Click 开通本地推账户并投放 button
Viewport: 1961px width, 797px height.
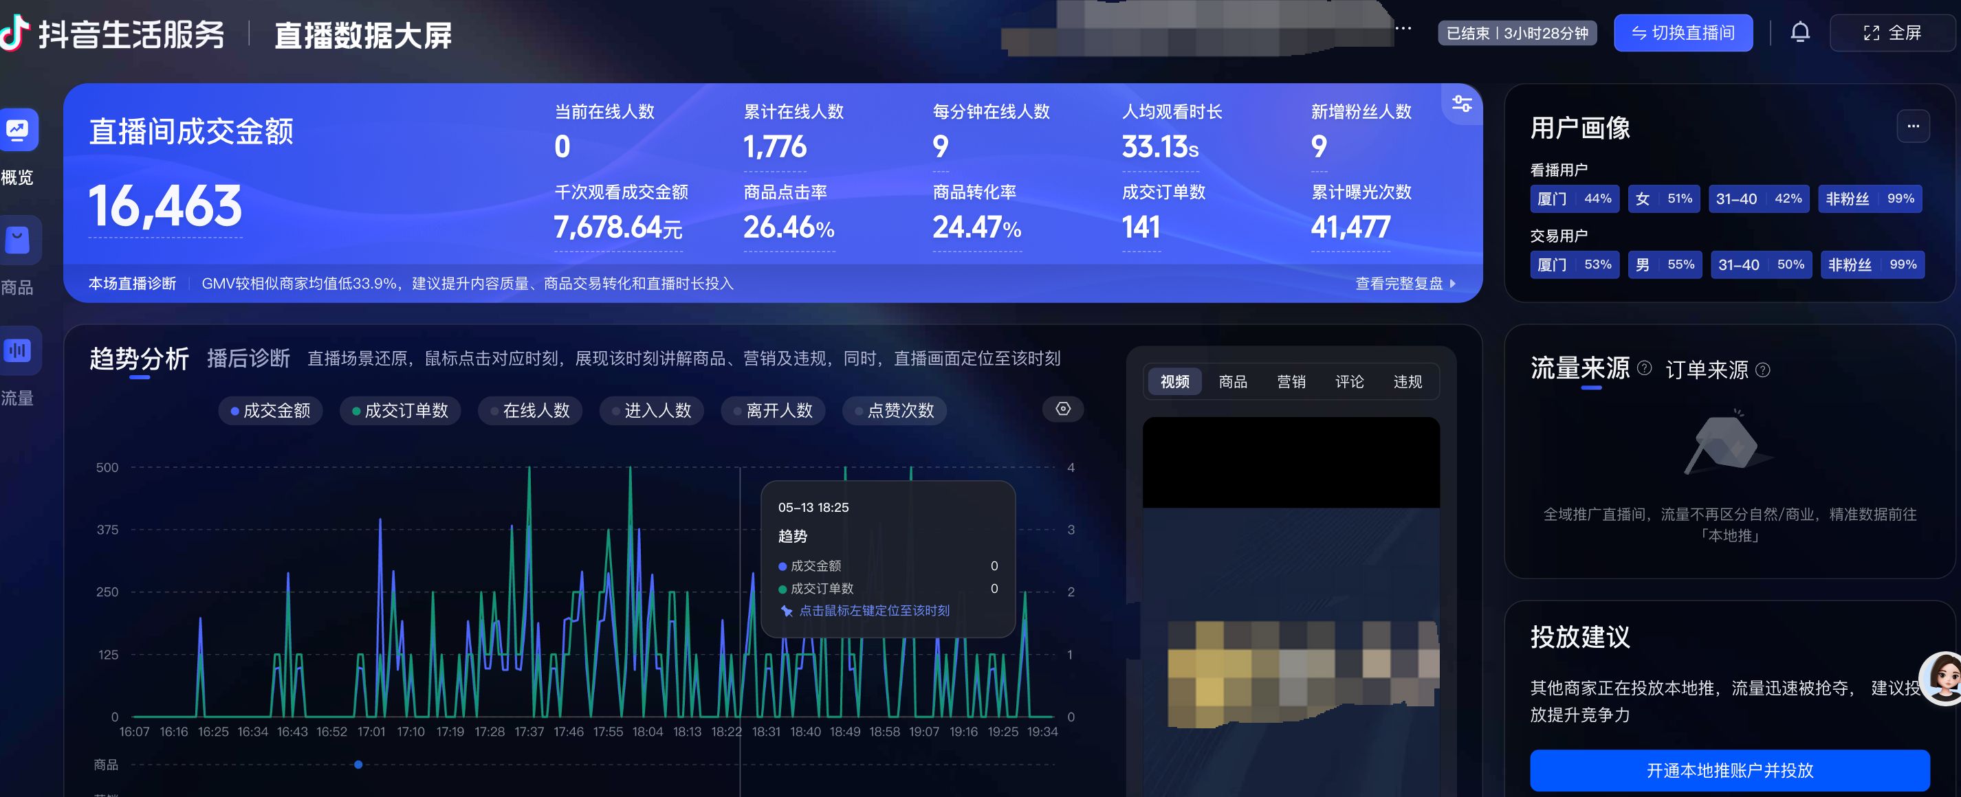click(1729, 770)
